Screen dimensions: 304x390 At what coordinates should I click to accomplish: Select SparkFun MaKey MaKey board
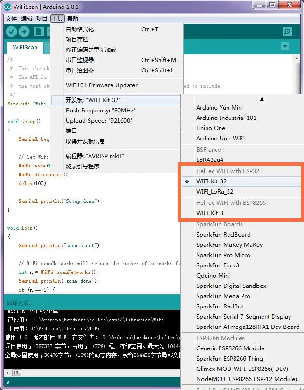pos(242,245)
